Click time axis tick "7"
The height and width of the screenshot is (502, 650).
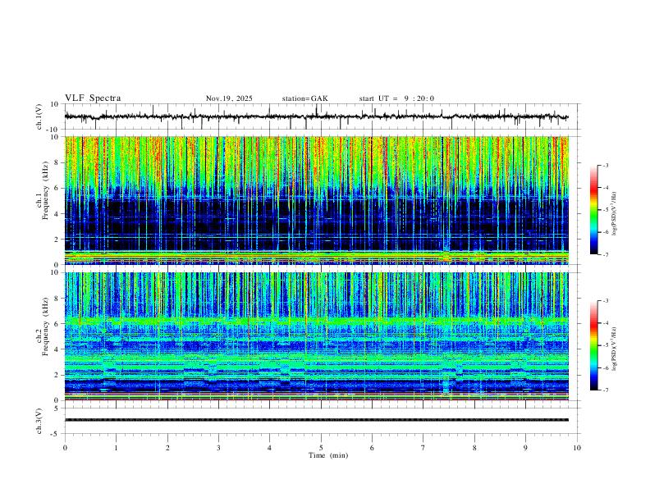coord(423,448)
